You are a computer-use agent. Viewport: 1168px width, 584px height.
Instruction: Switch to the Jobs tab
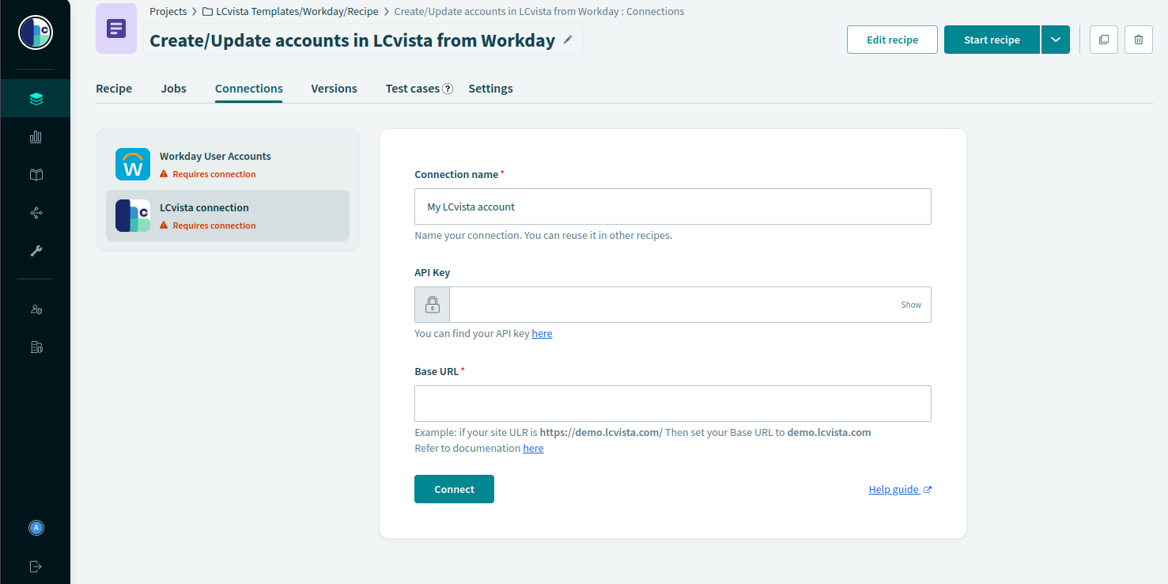click(173, 89)
